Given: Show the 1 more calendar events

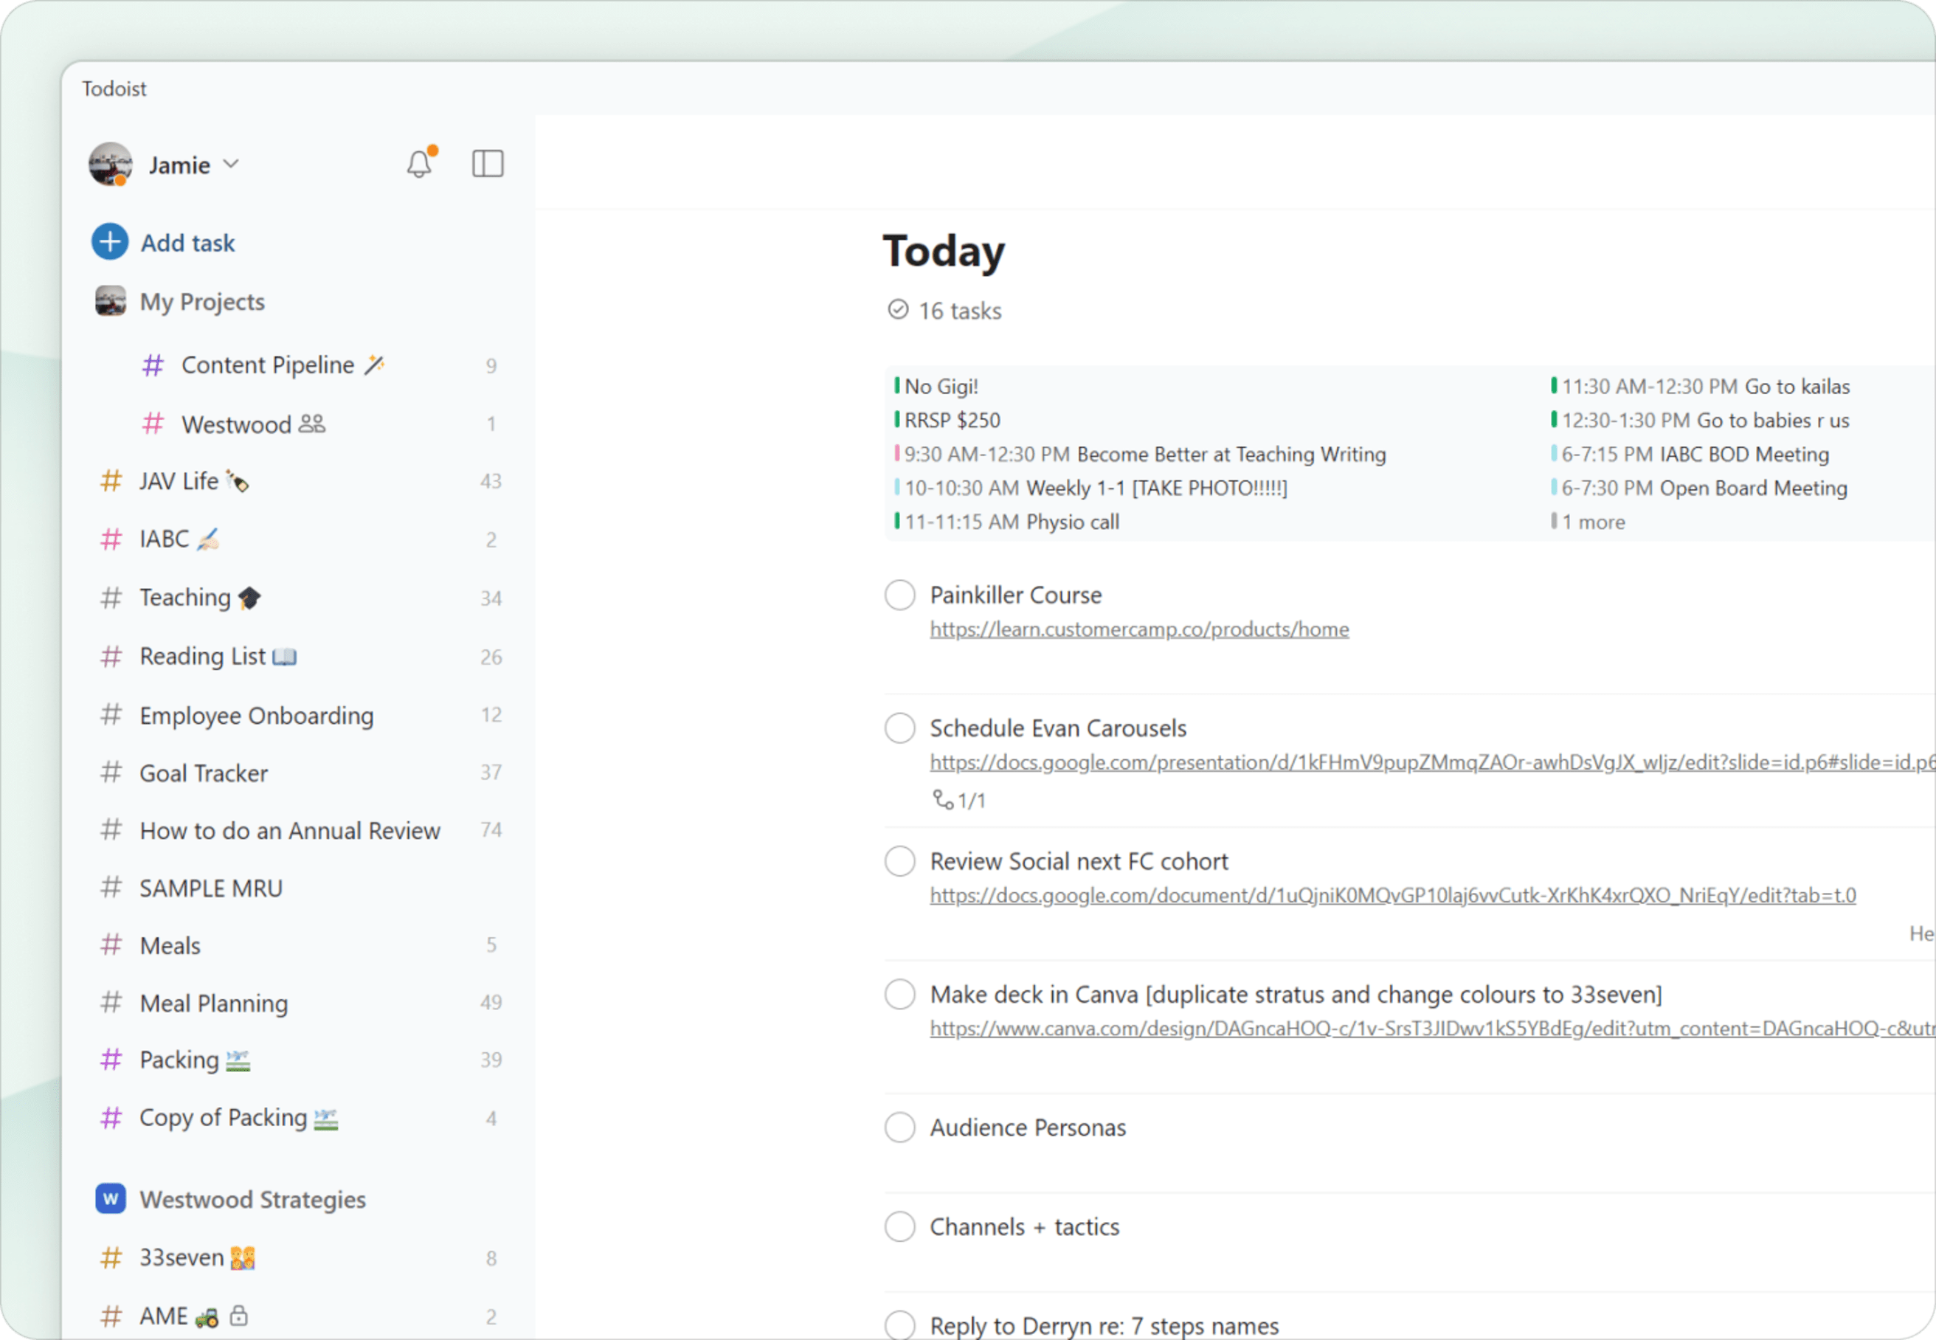Looking at the screenshot, I should 1588,522.
